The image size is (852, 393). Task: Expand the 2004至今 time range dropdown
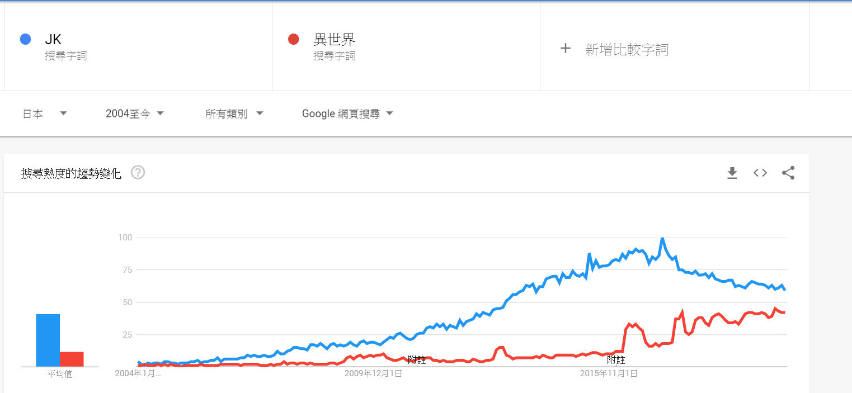pyautogui.click(x=134, y=113)
